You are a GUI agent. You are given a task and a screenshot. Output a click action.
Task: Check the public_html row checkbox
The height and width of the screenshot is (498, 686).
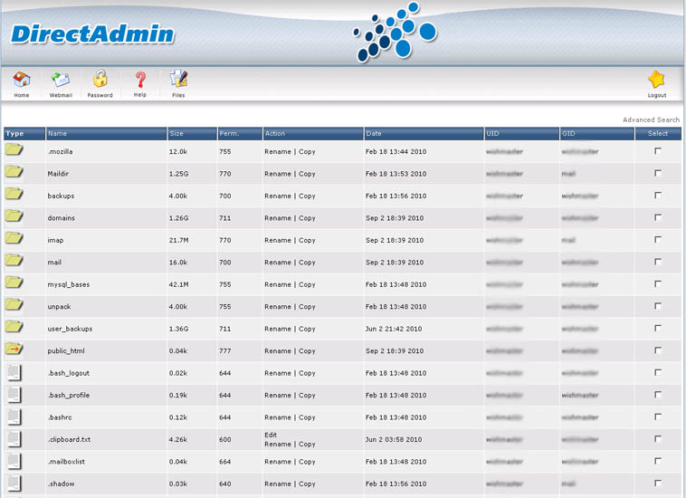658,350
